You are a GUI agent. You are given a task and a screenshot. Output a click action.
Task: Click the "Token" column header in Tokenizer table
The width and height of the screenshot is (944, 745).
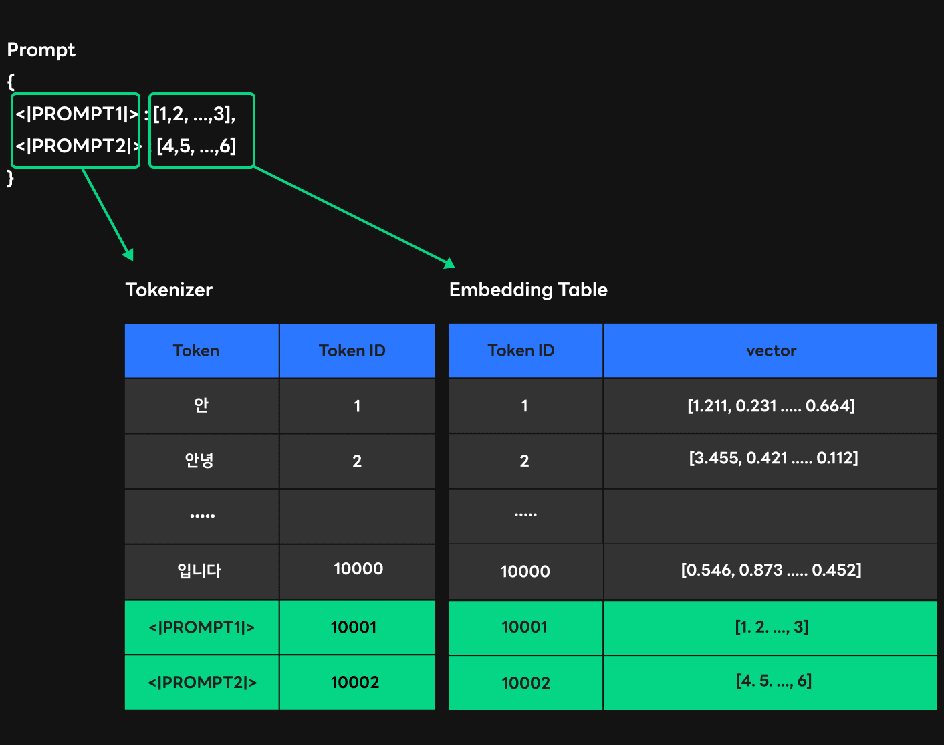pyautogui.click(x=202, y=351)
